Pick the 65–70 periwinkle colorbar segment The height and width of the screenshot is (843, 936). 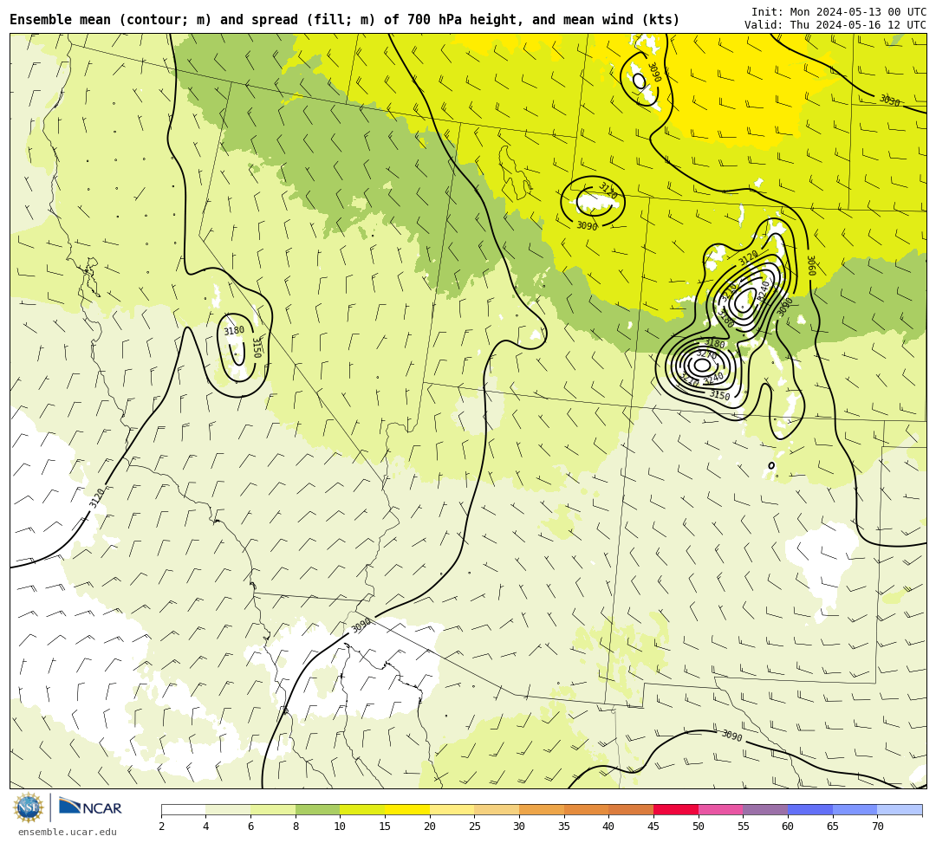(x=855, y=809)
